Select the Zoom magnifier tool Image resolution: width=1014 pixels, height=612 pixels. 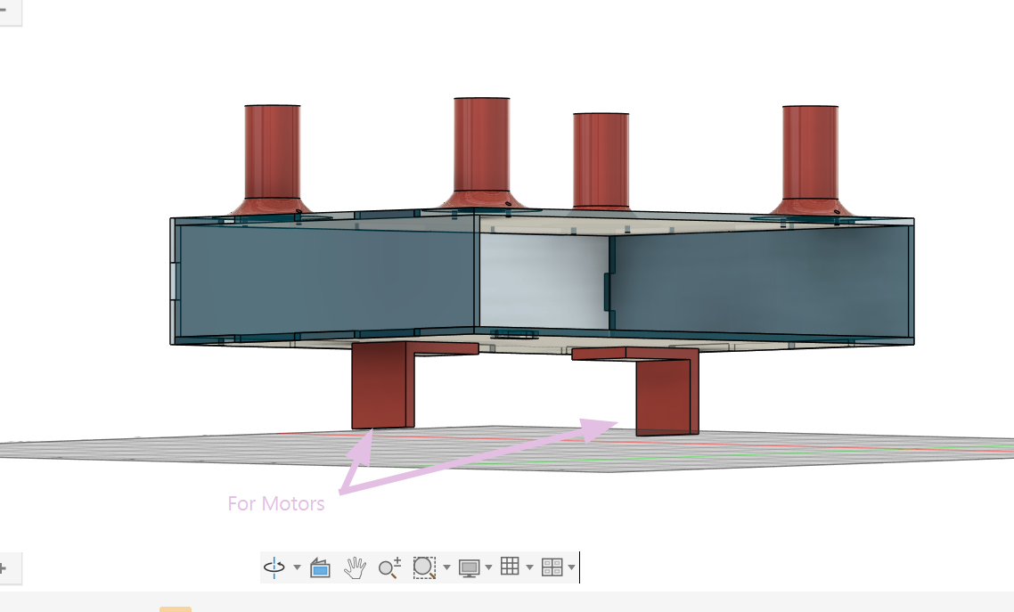[389, 567]
